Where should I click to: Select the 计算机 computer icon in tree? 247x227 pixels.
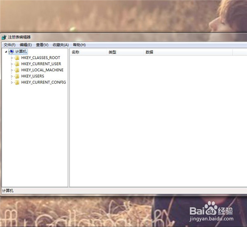(x=11, y=52)
